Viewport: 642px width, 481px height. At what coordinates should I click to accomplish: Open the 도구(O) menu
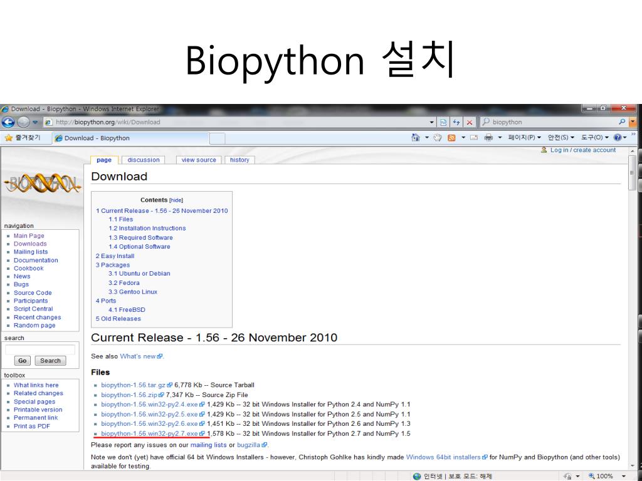coord(595,137)
